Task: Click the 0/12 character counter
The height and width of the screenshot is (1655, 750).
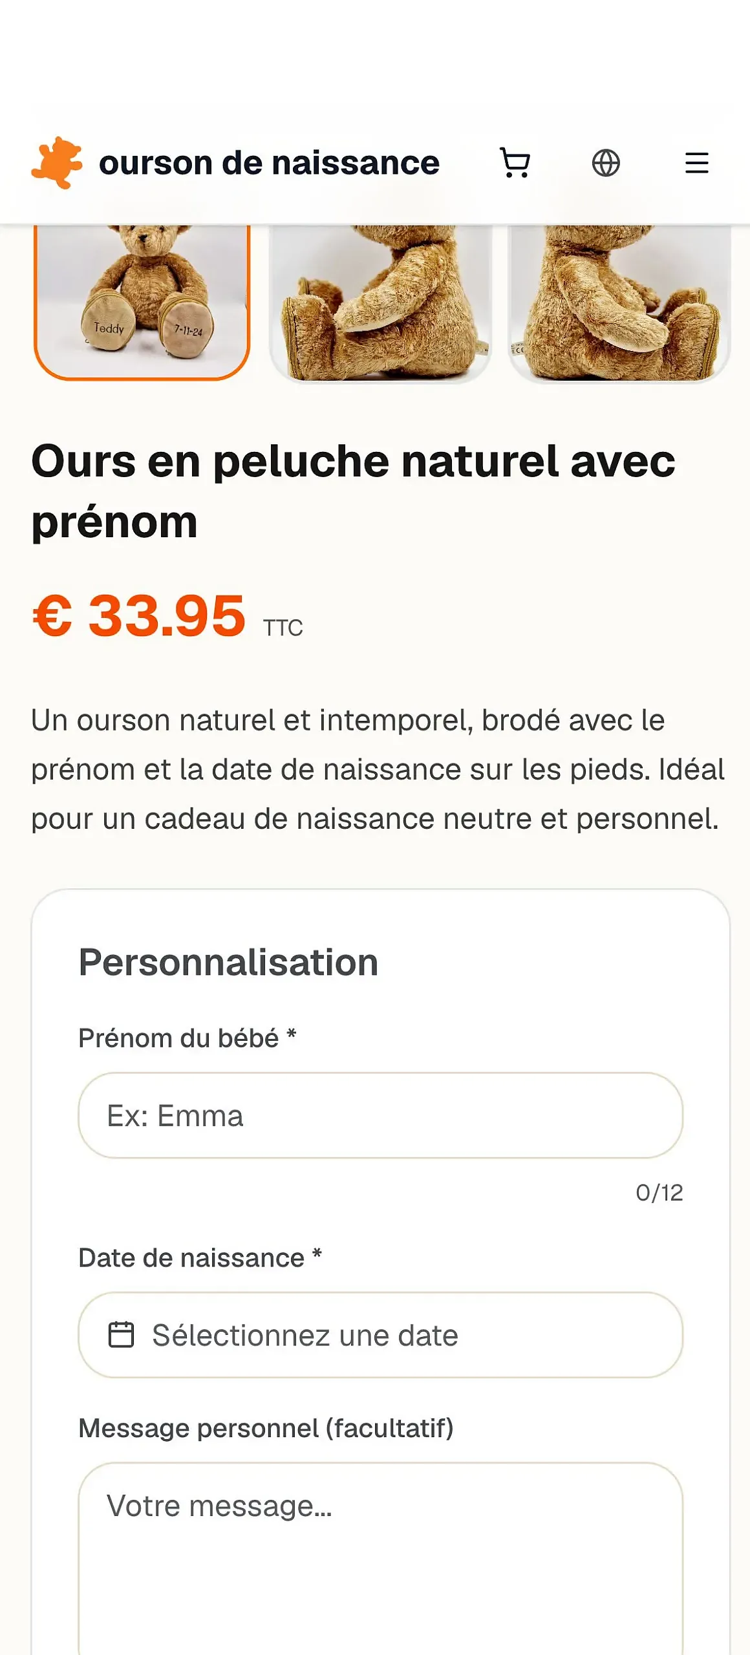Action: click(x=659, y=1193)
